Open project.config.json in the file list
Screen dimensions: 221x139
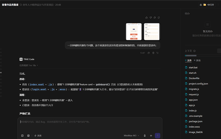pyautogui.click(x=196, y=84)
